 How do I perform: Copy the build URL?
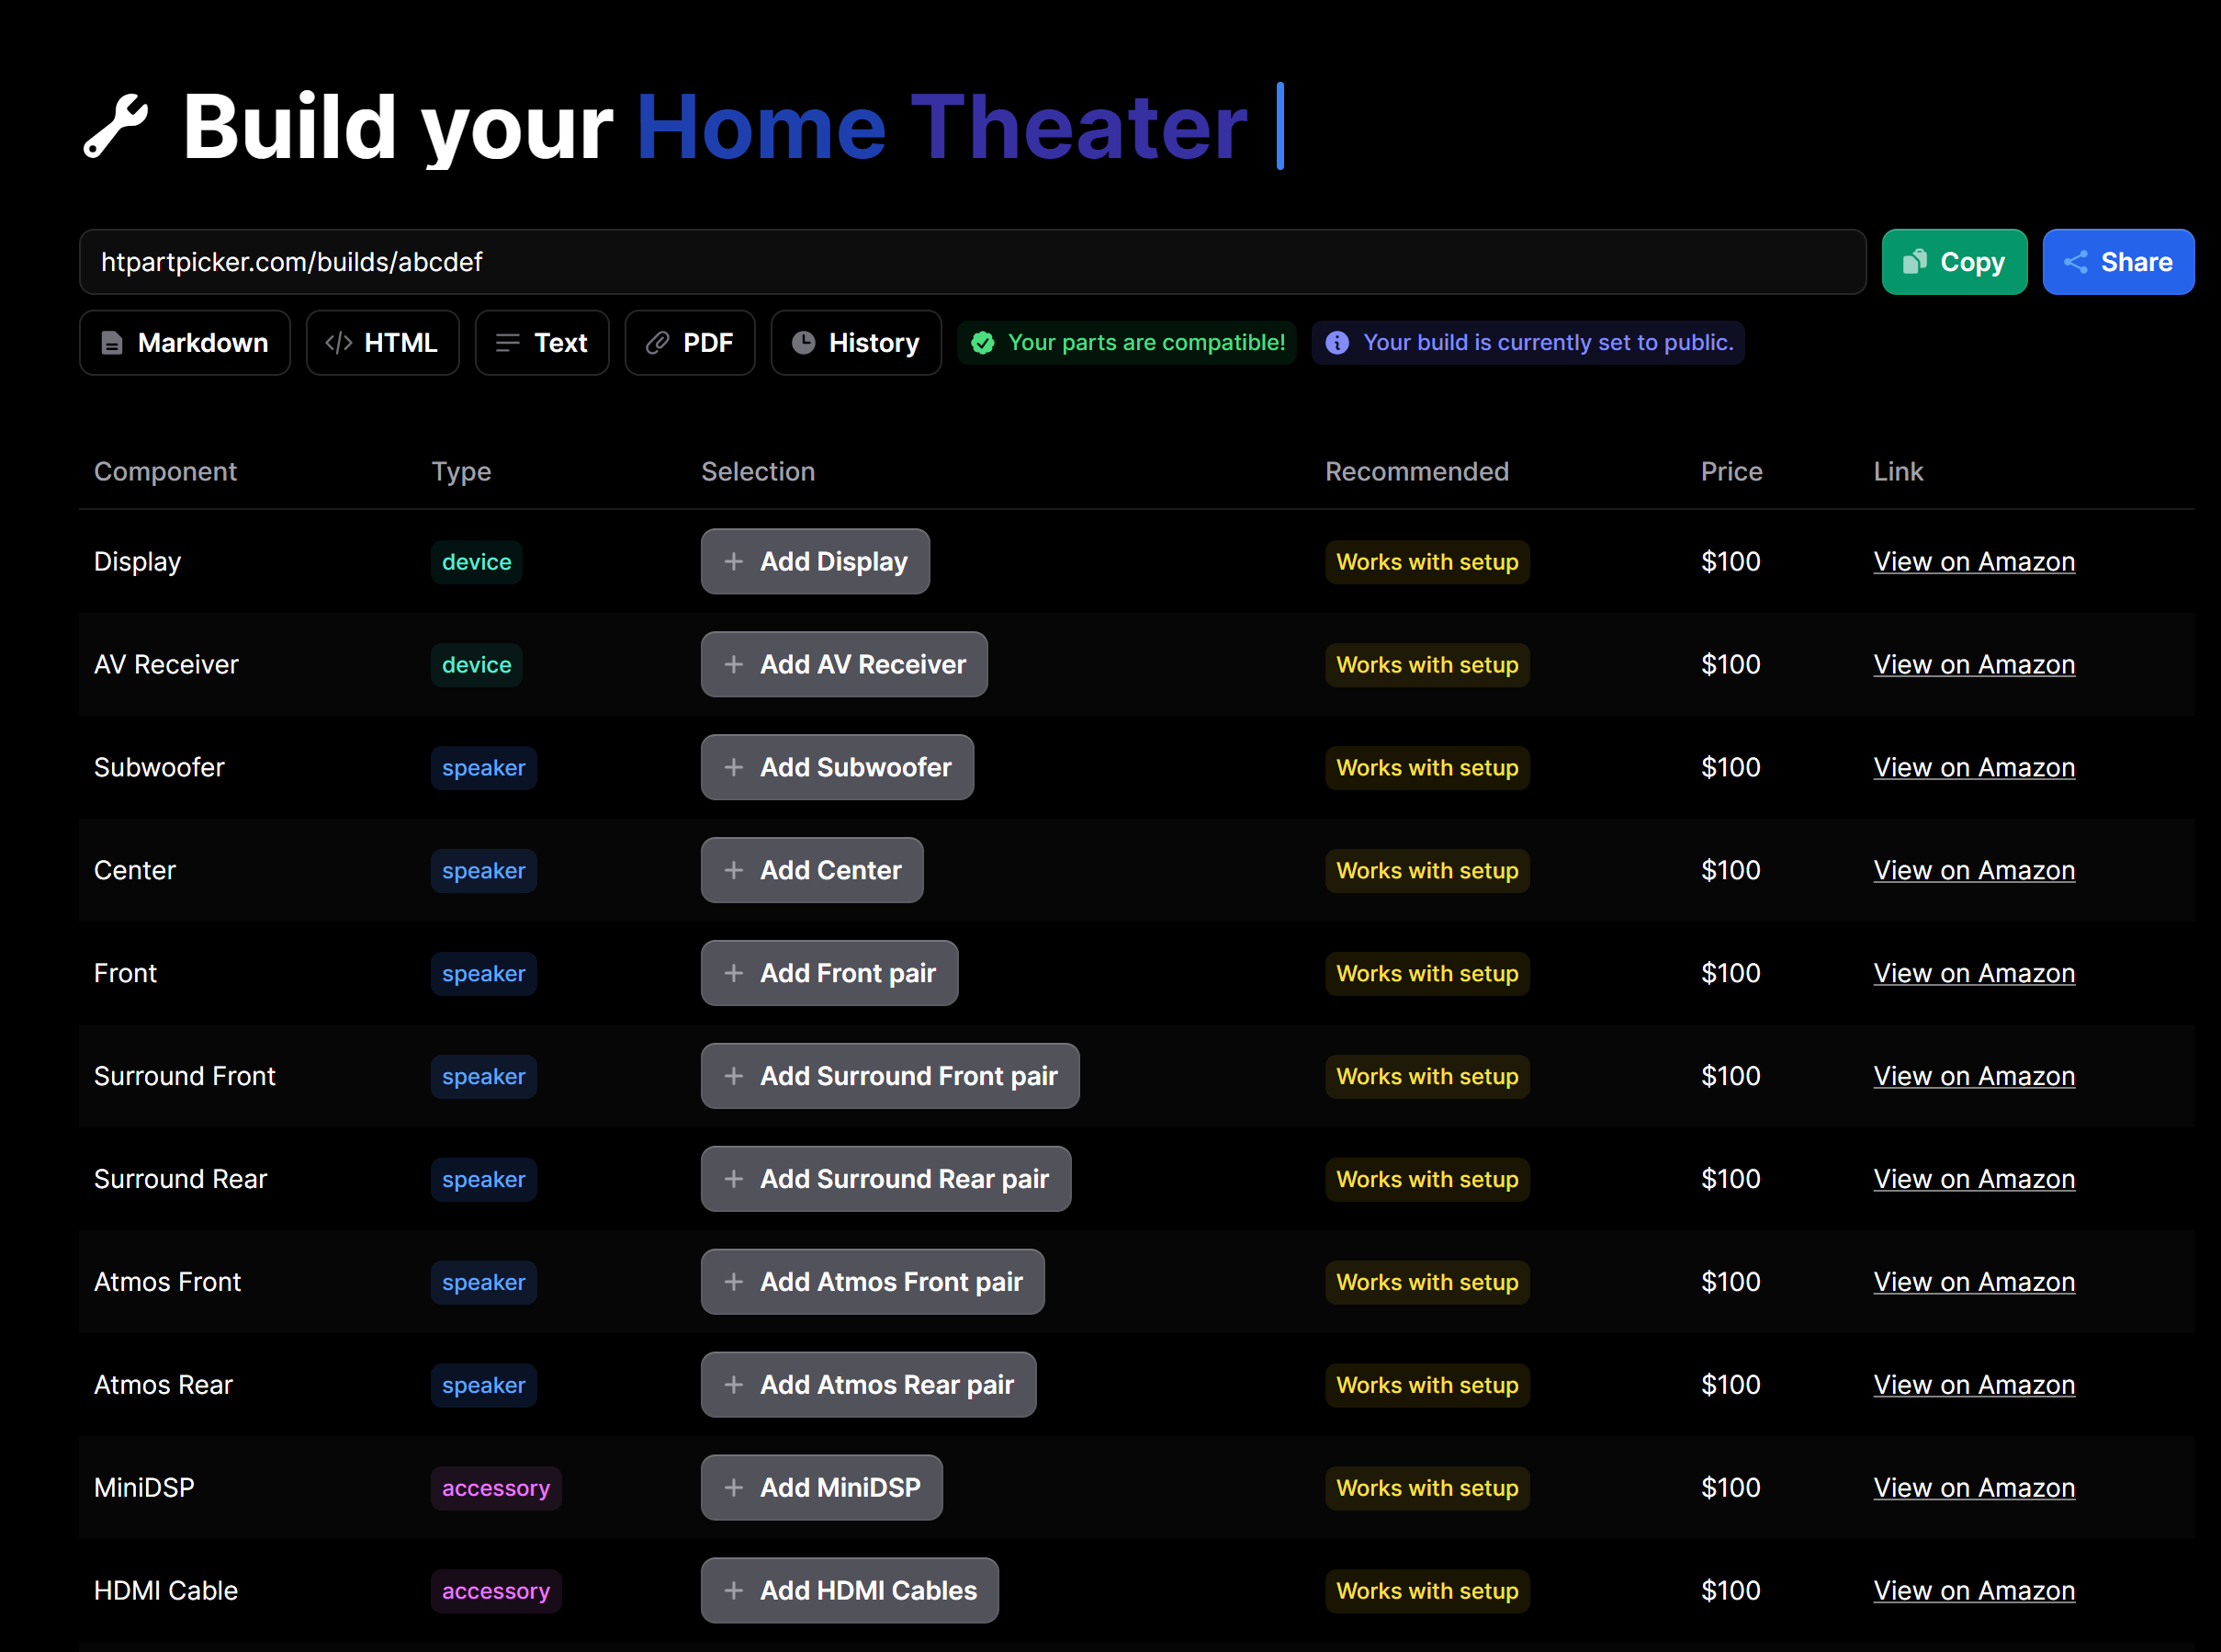(1954, 262)
